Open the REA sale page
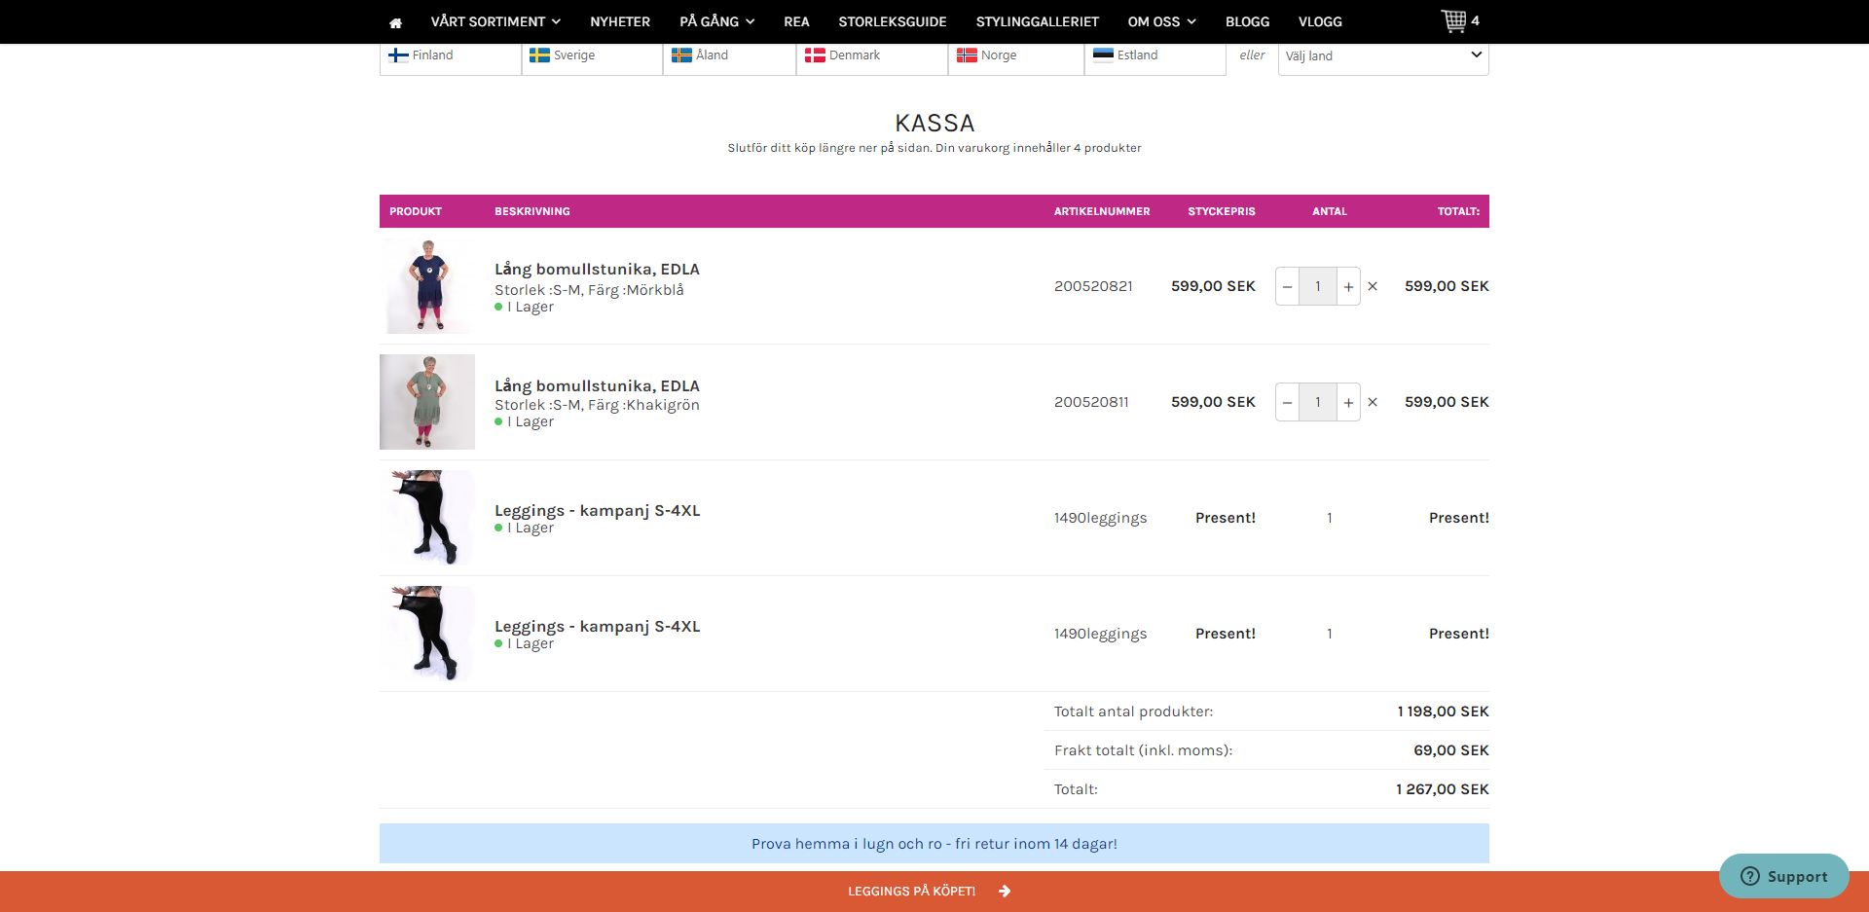Screen dimensions: 1869x912 [x=796, y=21]
